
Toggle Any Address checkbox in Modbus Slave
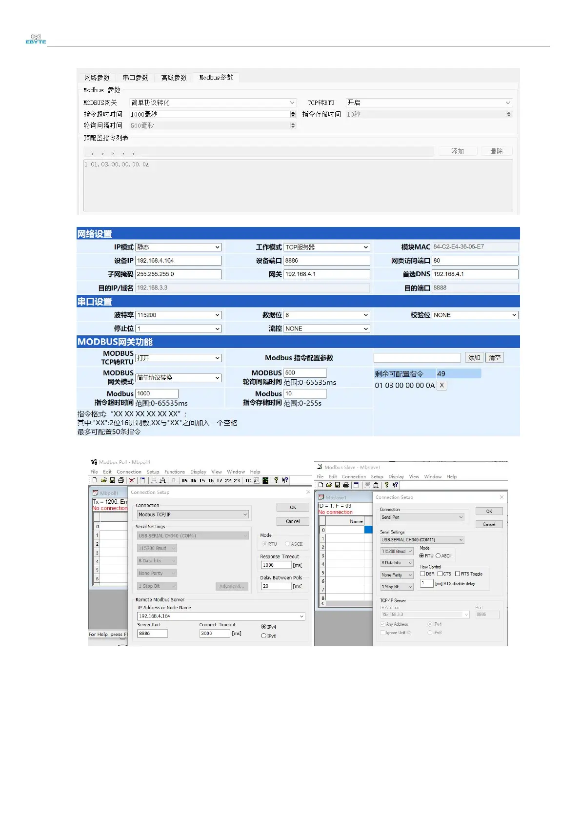[382, 624]
